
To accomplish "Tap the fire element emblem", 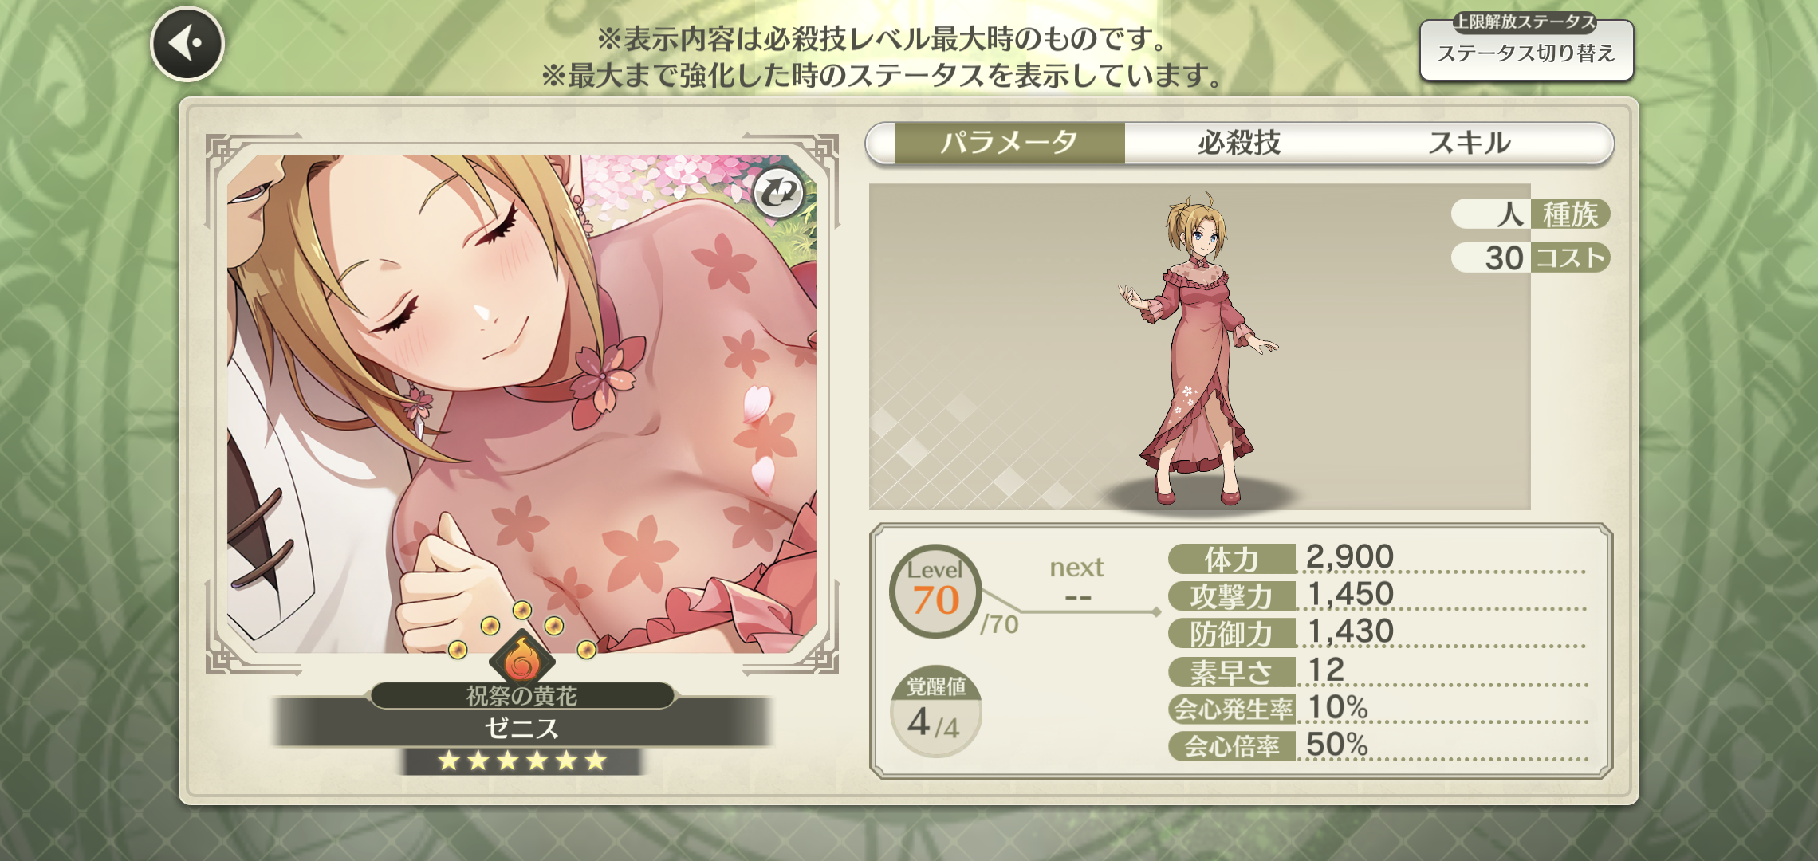I will point(521,658).
